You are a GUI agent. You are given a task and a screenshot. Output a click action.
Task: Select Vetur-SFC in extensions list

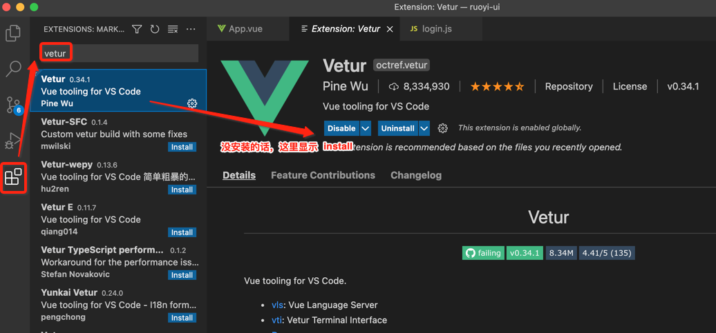pyautogui.click(x=118, y=134)
